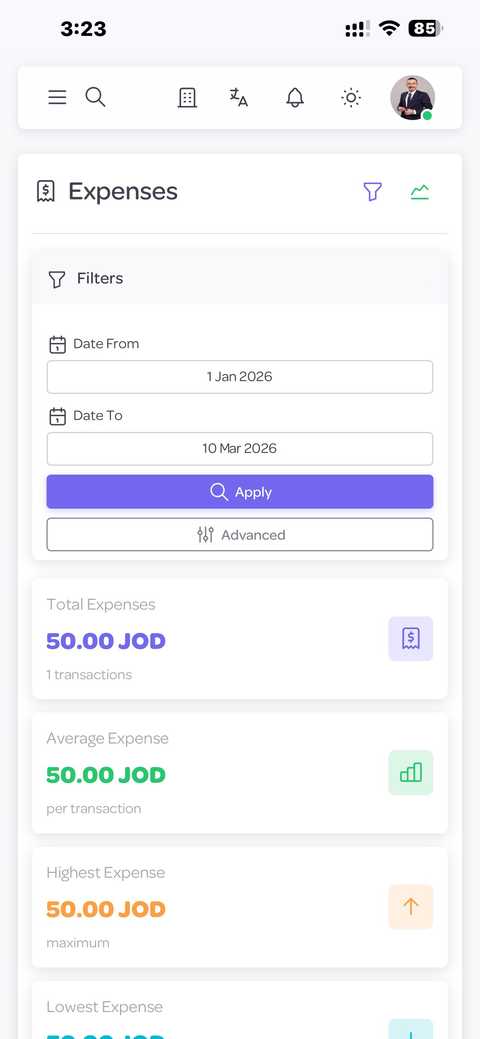This screenshot has width=480, height=1039.
Task: Collapse the Filters section header
Action: (x=240, y=279)
